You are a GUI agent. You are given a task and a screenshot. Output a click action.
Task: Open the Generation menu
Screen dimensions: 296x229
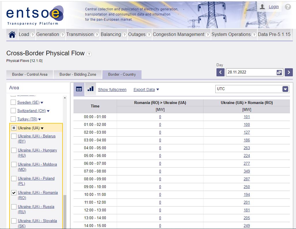pos(48,34)
